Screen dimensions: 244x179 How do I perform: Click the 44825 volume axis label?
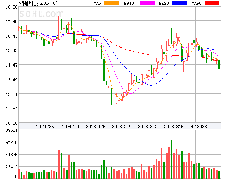[x=11, y=155]
